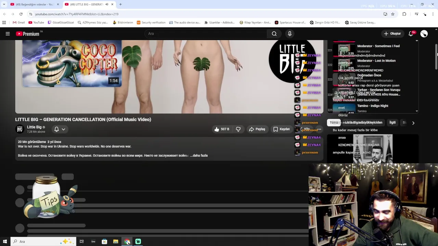Reload the page
Viewport: 438px width, 246px height.
pyautogui.click(x=21, y=14)
